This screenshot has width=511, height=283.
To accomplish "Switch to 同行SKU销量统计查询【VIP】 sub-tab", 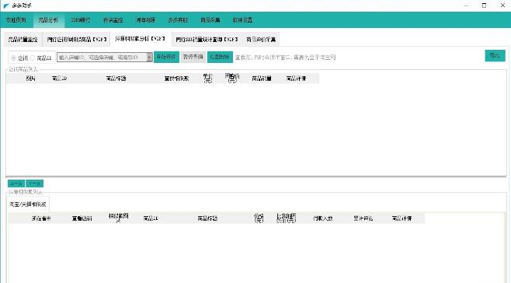I will (x=207, y=40).
